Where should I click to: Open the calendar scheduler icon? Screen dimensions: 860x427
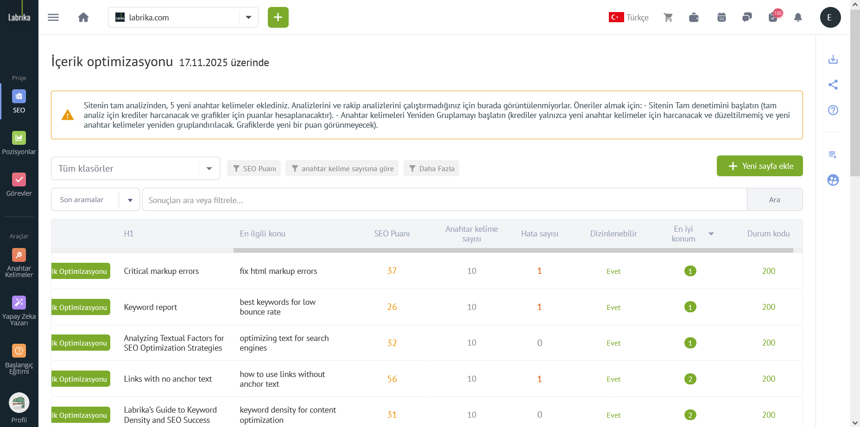coord(721,17)
